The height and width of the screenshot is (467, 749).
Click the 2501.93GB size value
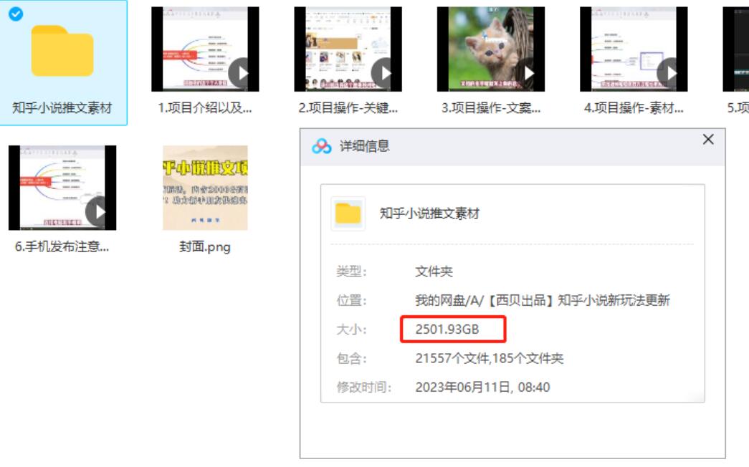(447, 329)
